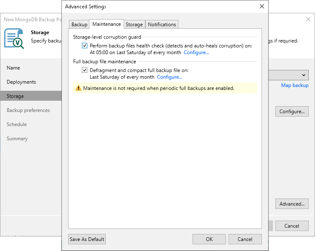
Task: Cancel the Advanced Settings dialog
Action: [x=245, y=239]
